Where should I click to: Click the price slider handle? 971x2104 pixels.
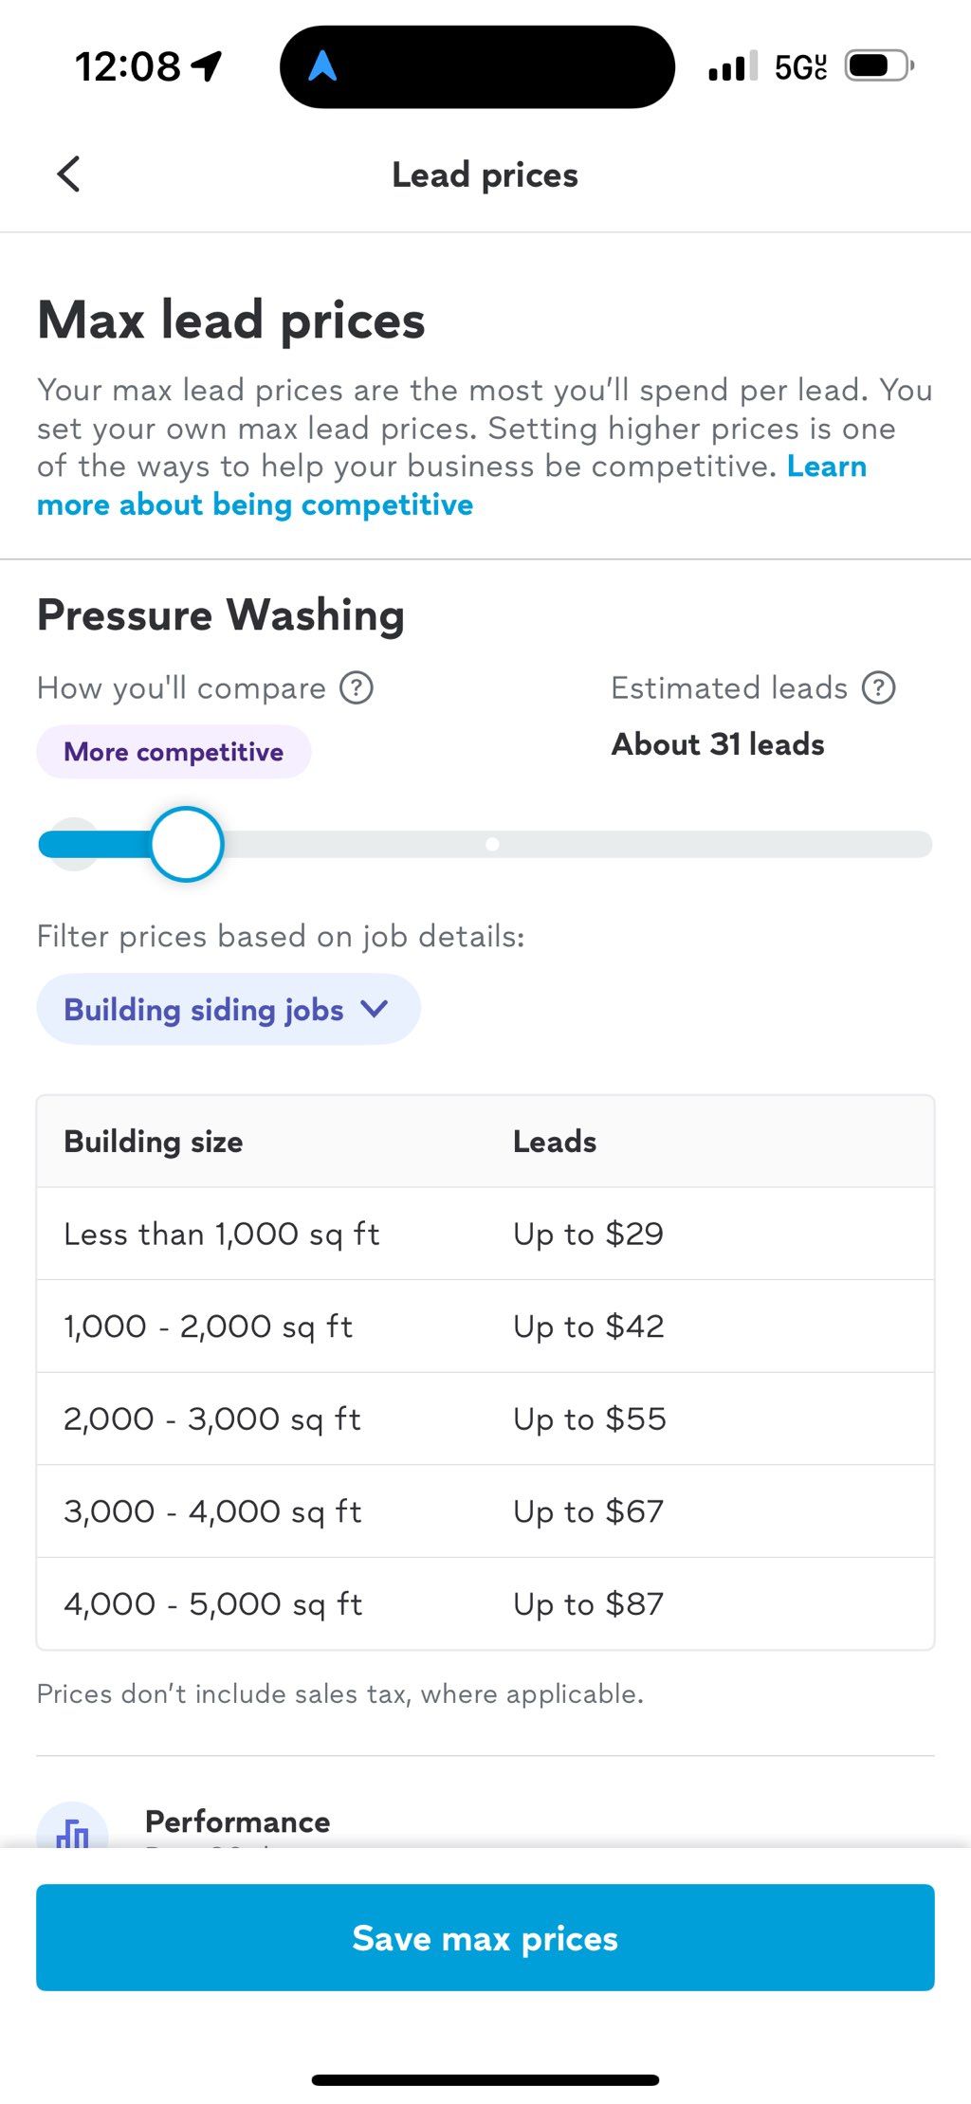click(x=187, y=844)
